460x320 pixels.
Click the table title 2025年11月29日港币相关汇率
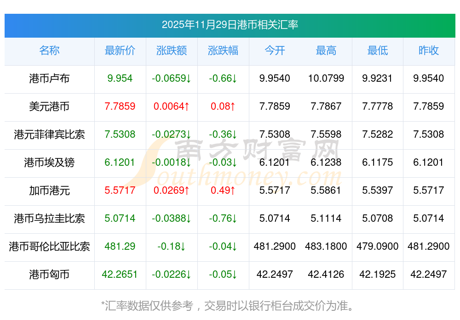230,25
